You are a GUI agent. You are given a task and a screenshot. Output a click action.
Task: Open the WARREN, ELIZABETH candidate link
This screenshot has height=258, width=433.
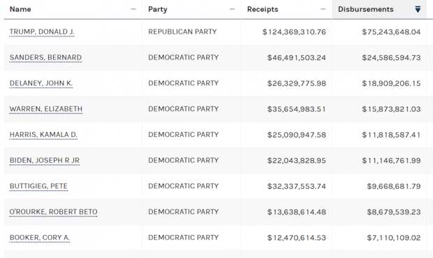[x=46, y=109]
